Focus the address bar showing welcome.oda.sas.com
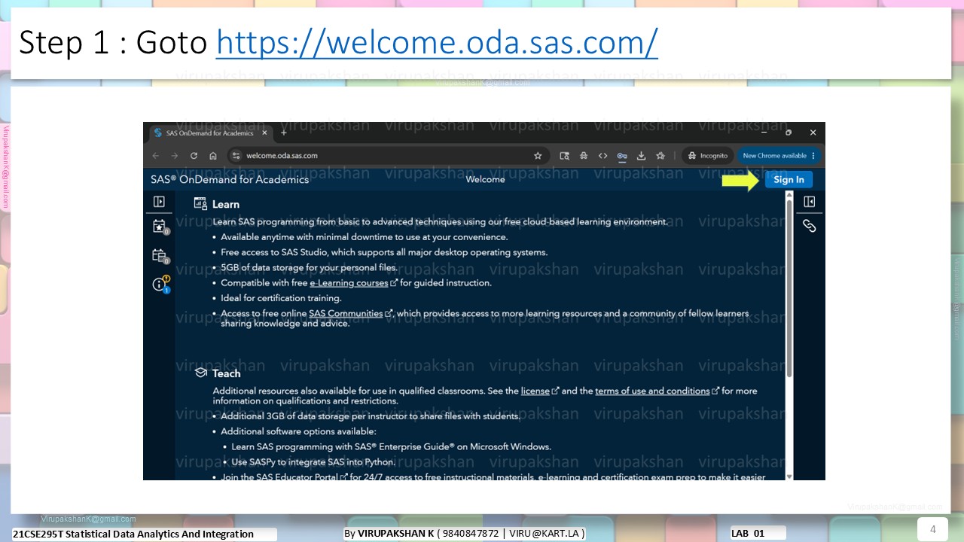 (x=386, y=156)
